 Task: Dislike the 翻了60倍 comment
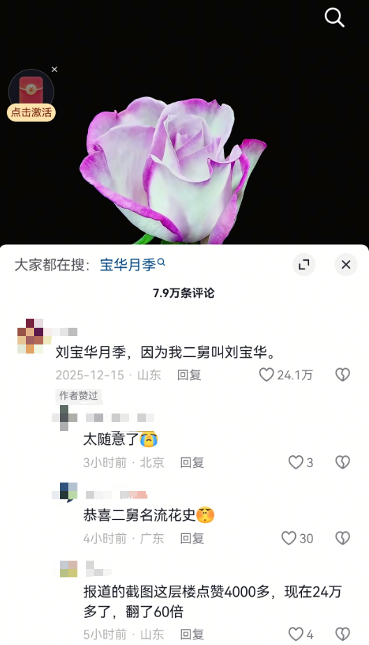(342, 634)
